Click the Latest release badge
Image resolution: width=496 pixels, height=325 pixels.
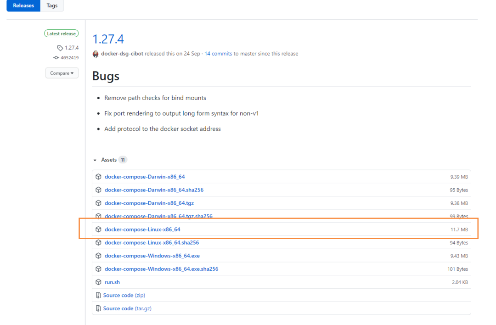click(62, 34)
